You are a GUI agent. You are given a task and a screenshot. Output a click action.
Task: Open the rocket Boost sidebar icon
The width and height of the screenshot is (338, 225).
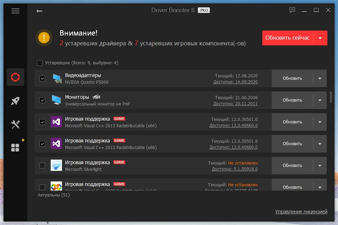click(x=15, y=101)
